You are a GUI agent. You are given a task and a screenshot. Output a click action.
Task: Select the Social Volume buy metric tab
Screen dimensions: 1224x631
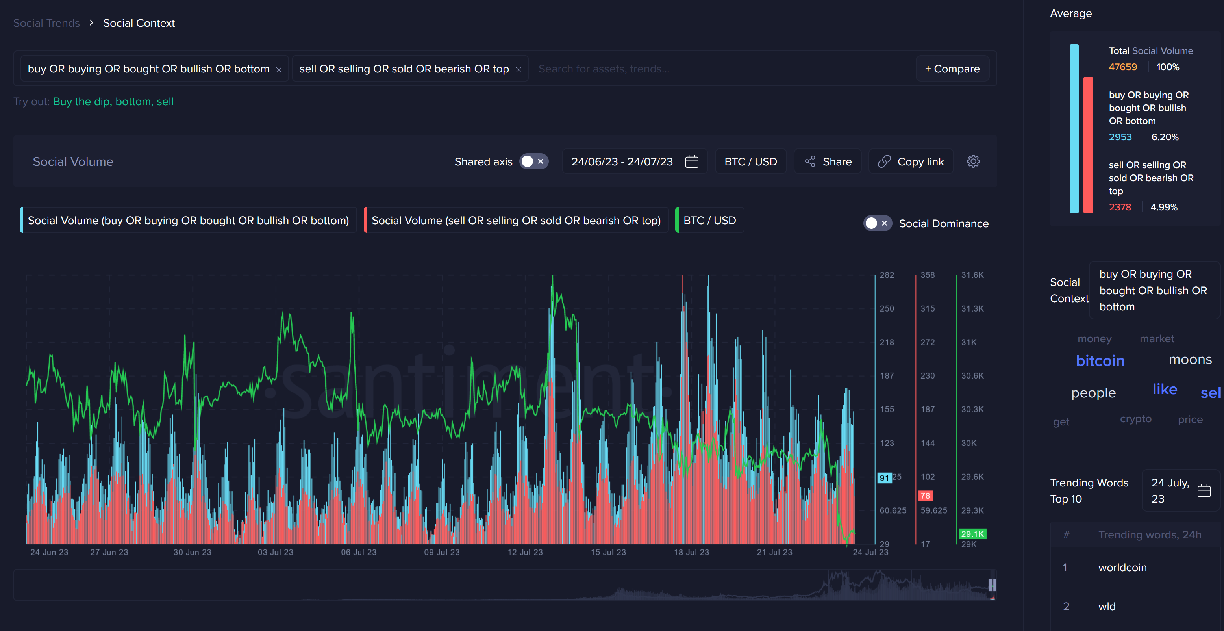pos(188,220)
